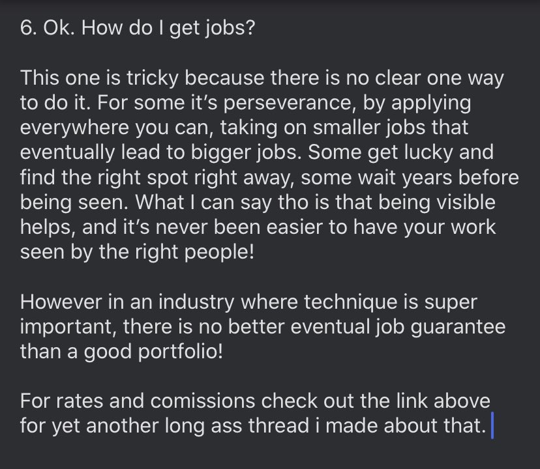Viewport: 540px width, 469px height.
Task: Click the number "6." at the start
Action: pos(29,27)
